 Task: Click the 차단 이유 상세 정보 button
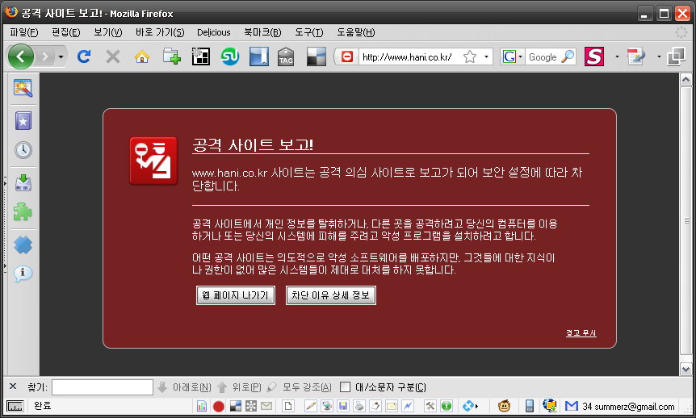point(331,295)
